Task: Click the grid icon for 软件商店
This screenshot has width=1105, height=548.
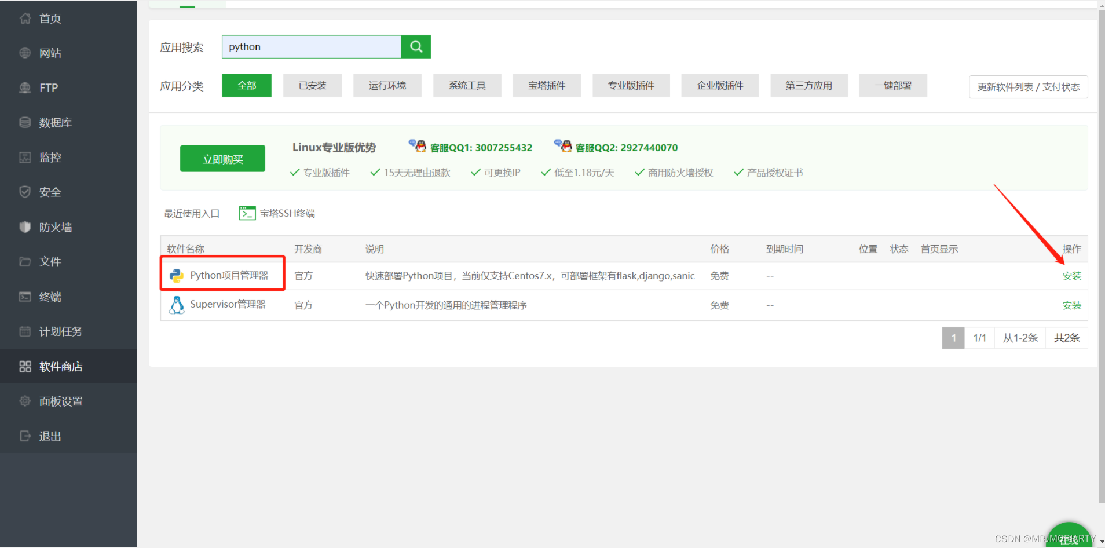Action: 25,367
